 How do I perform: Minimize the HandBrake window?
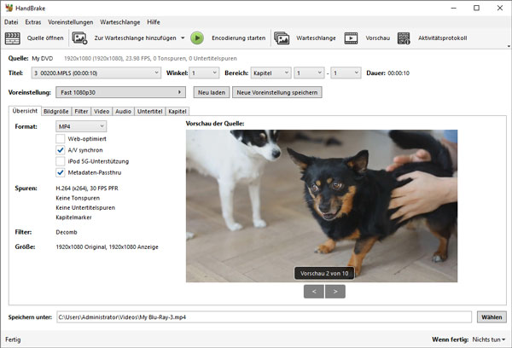click(454, 8)
